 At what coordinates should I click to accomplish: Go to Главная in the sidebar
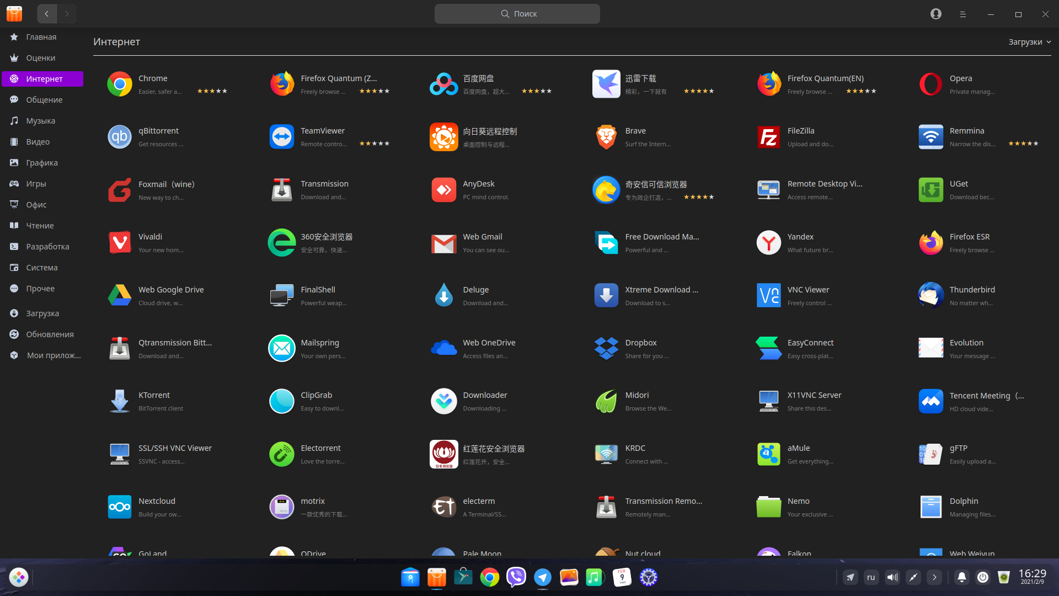[42, 37]
